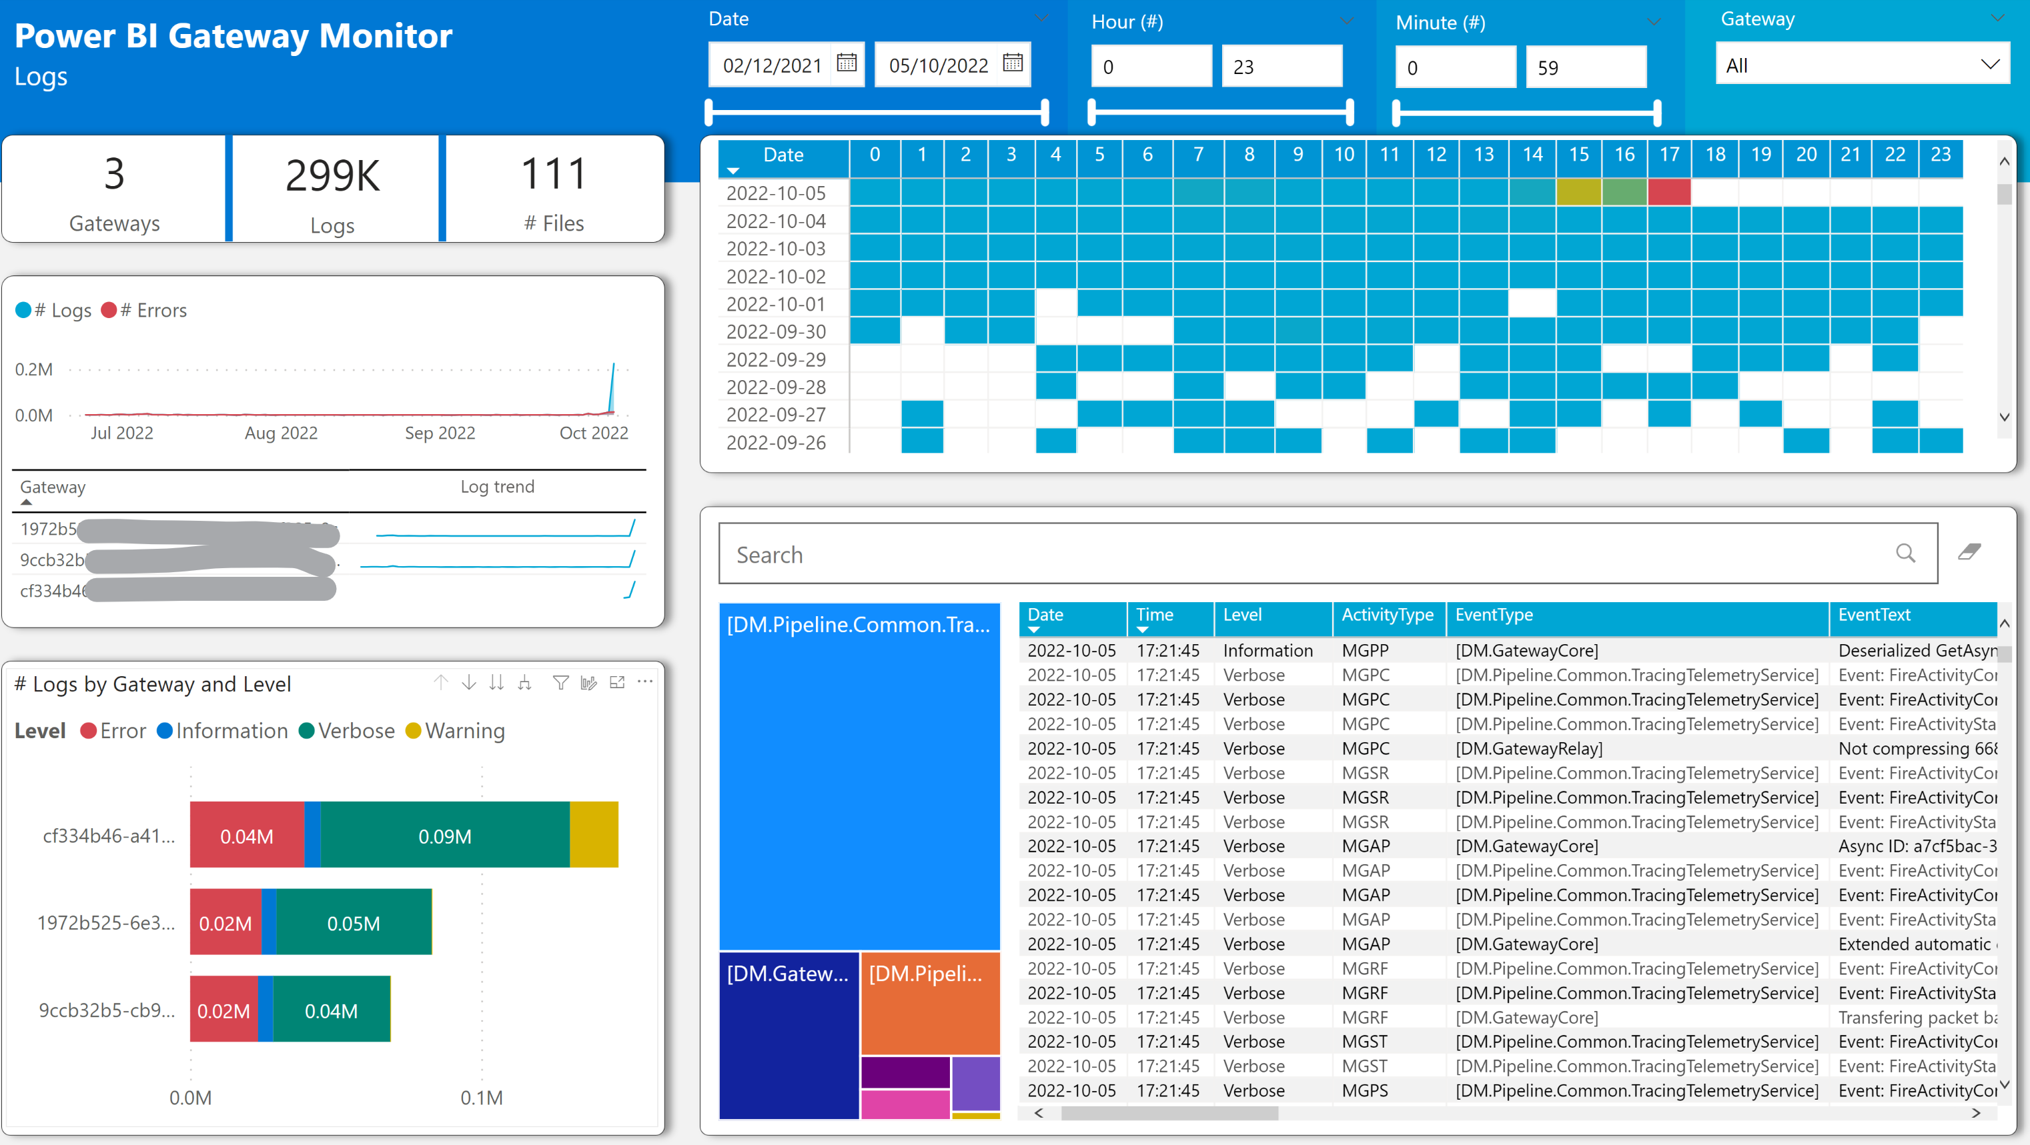This screenshot has width=2030, height=1145.
Task: Click the drill down arrow icon
Action: 469,682
